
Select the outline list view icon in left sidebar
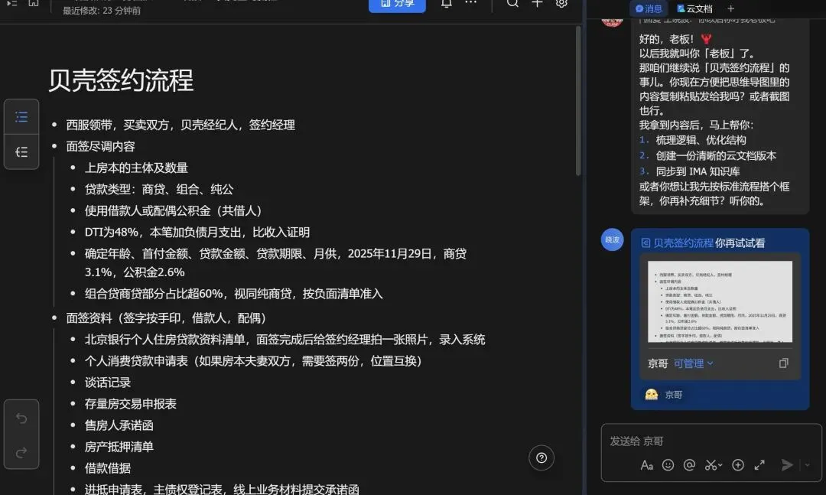click(21, 116)
